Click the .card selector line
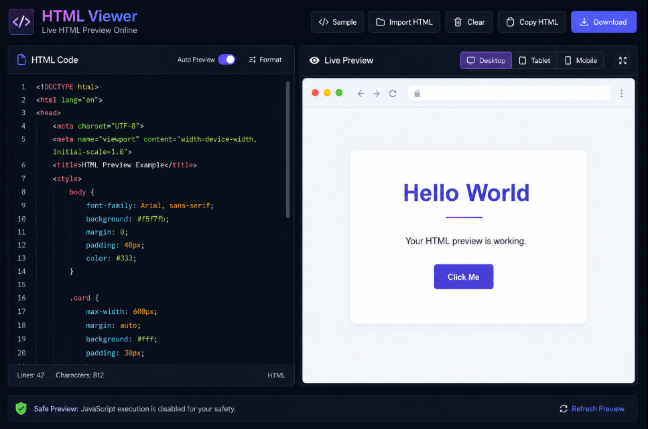648x429 pixels. (x=84, y=298)
